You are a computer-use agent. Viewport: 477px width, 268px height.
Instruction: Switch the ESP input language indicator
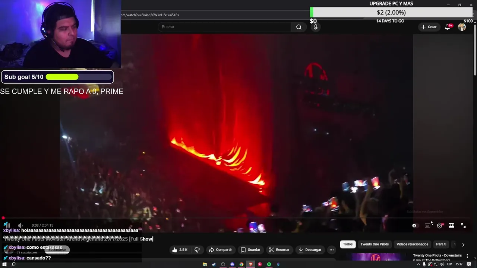(449, 264)
